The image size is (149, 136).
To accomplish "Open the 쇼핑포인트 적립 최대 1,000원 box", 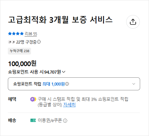I will [74, 84].
